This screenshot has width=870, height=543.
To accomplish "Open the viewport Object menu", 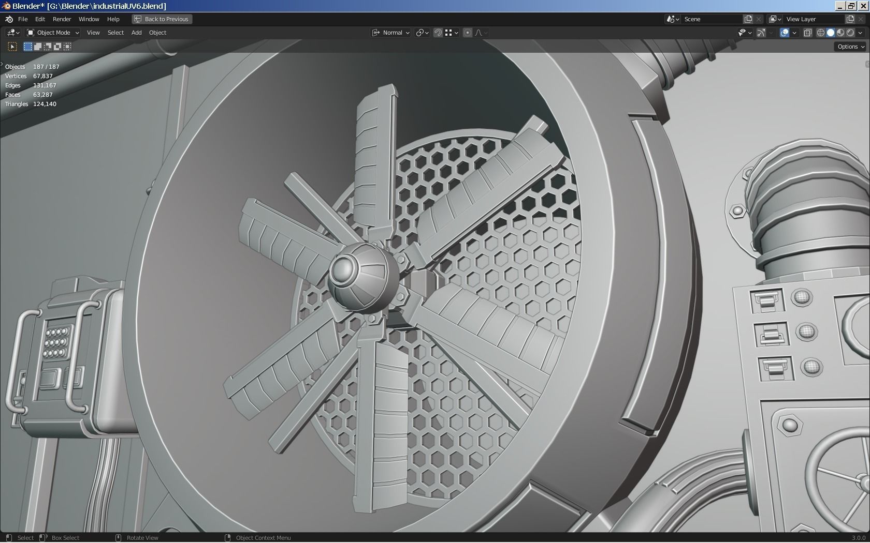I will [x=157, y=33].
